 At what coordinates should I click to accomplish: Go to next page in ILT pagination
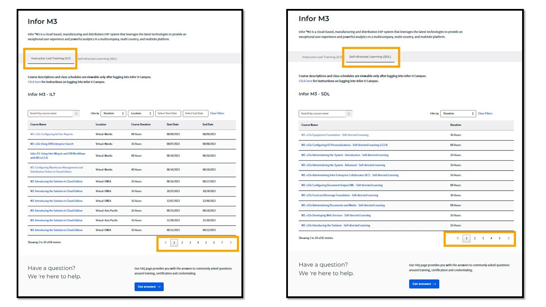[x=231, y=243]
